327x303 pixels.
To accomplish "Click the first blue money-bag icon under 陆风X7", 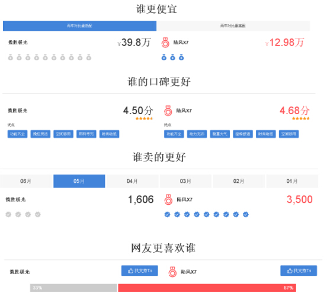I will 164,57.
